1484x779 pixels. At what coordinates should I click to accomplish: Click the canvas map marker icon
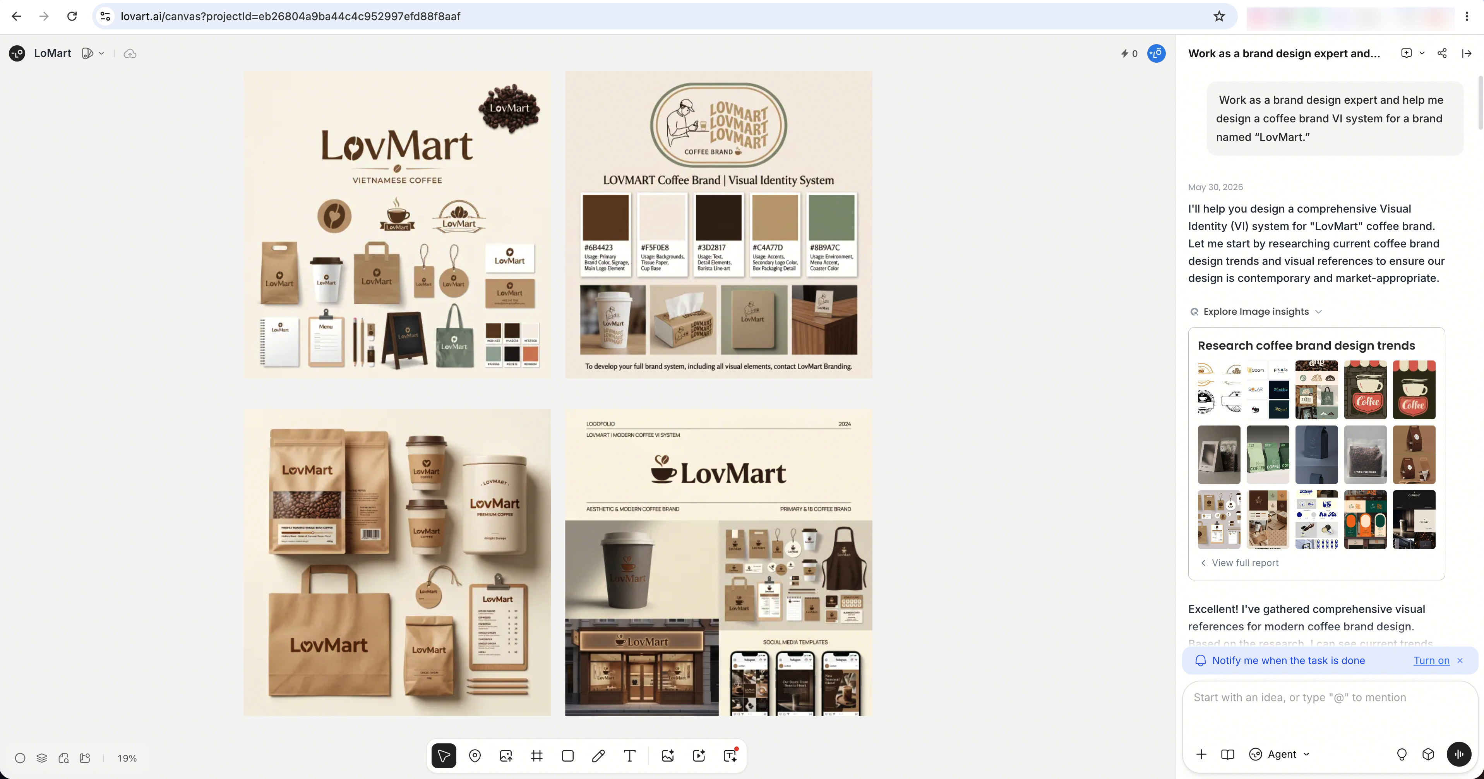(85, 758)
